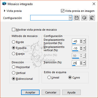Click the PaintShop Pro app icon in title bar
This screenshot has width=98, height=98.
4,4
